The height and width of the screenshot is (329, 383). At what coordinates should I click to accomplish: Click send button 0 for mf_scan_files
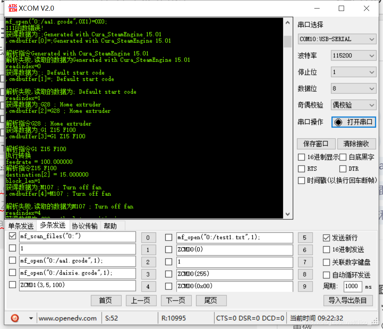(x=148, y=238)
